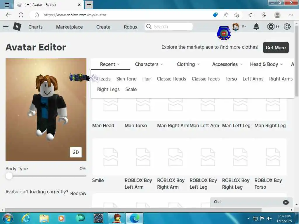Viewport: 299px width, 224px height.
Task: Open the browser three-dot menu
Action: [291, 15]
